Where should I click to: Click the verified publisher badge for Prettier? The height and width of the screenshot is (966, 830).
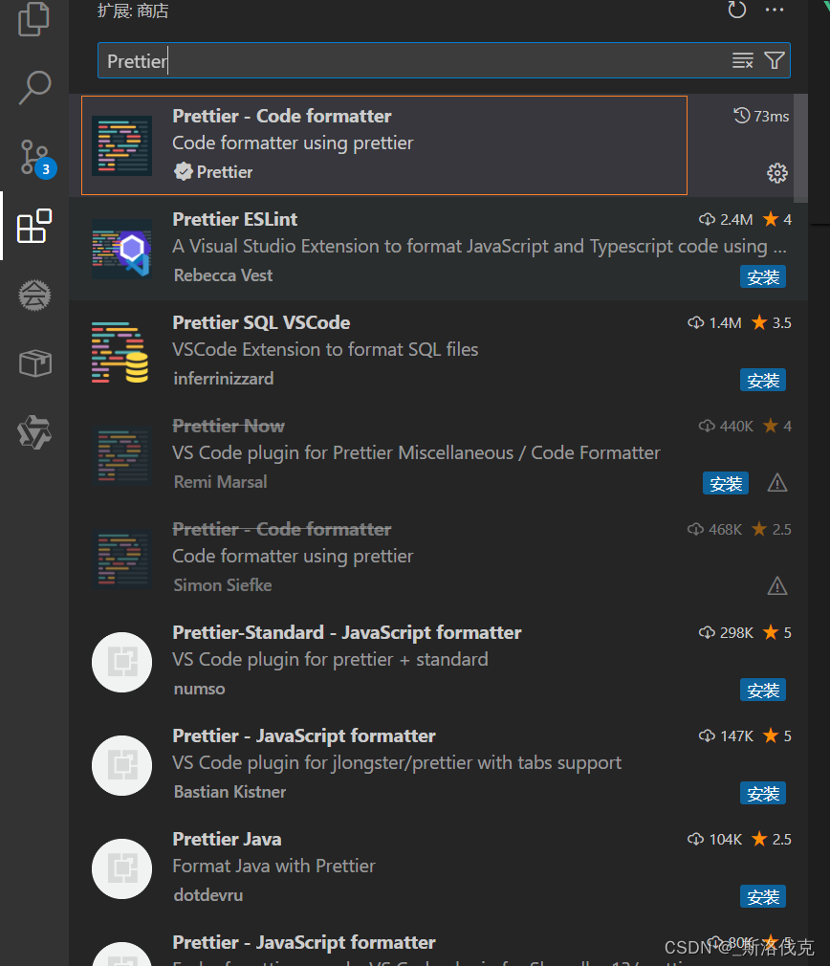pos(183,171)
